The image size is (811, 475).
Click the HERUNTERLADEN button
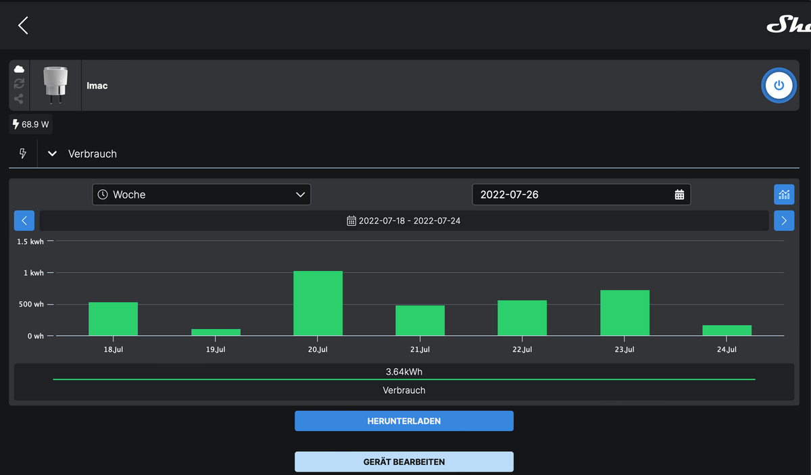403,421
